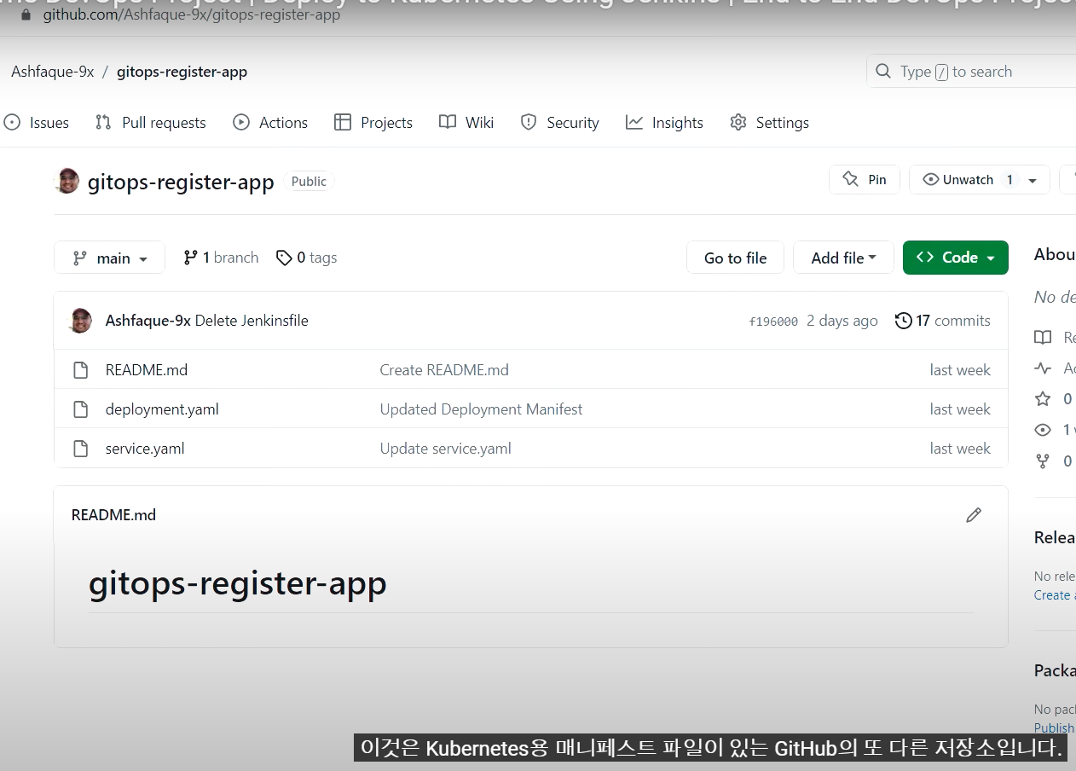Expand the Add file dropdown
The image size is (1076, 771).
click(843, 258)
